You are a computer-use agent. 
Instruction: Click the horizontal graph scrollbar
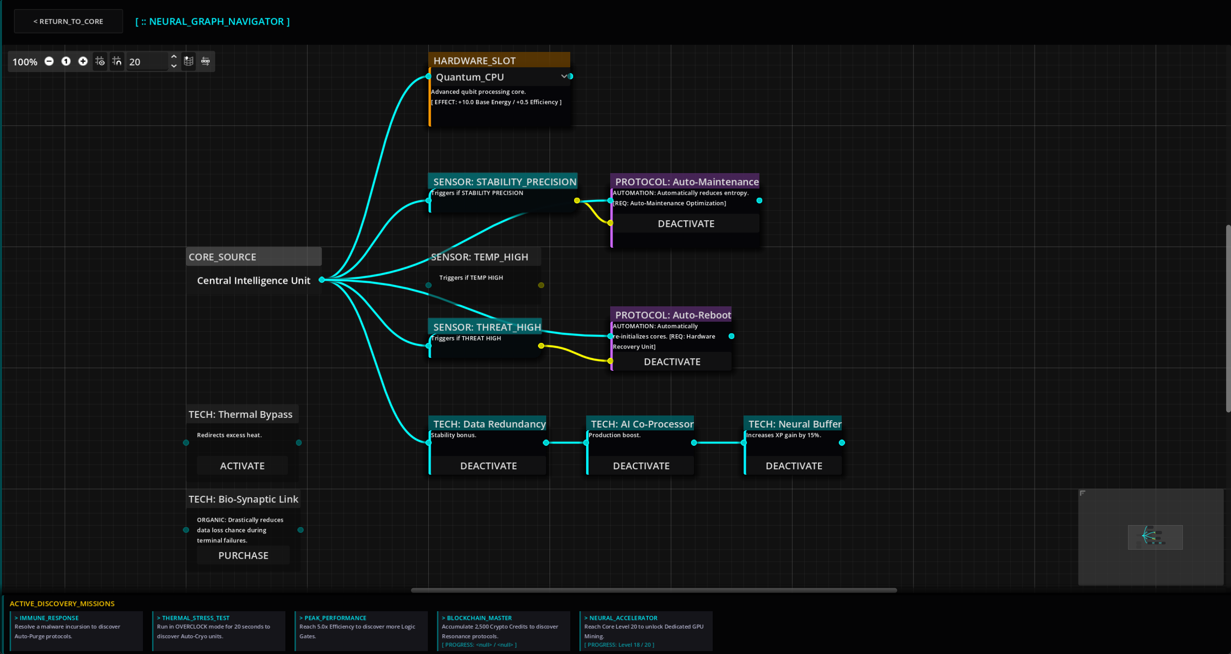coord(654,590)
